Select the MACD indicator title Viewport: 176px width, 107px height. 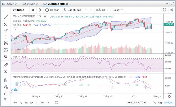coord(69,77)
